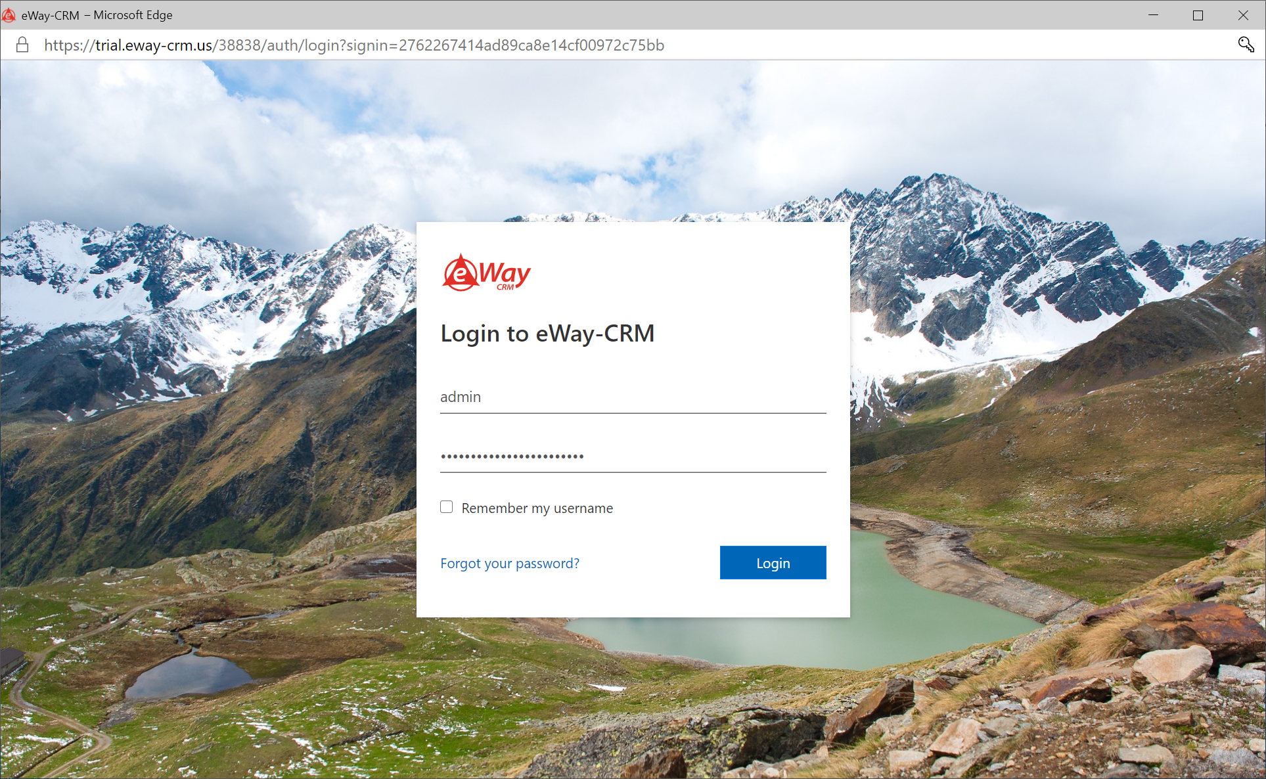Image resolution: width=1266 pixels, height=779 pixels.
Task: Open saved passwords key icon in address bar
Action: (1246, 45)
